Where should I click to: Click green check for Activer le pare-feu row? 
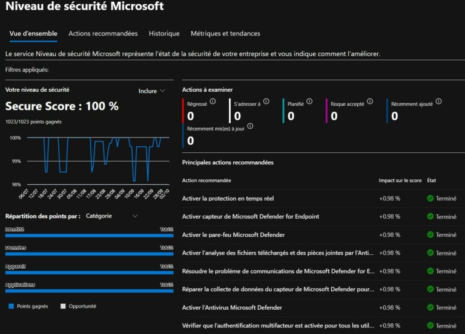430,235
